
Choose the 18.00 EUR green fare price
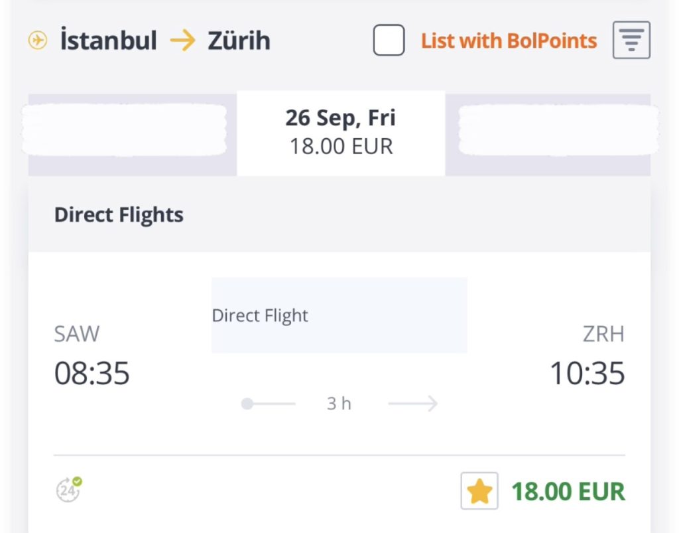[x=568, y=492]
